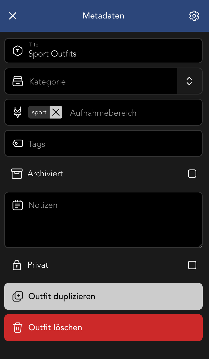Enable the Archiviert checkbox

[192, 174]
